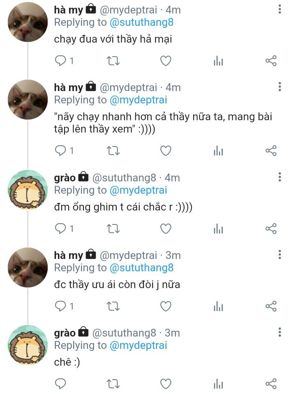The image size is (296, 394).
Task: Reply to the 'chạy đua với thầy hả mại' tweet
Action: [61, 61]
